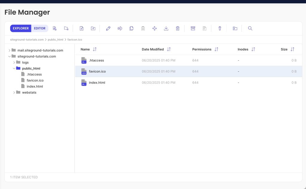Image resolution: width=306 pixels, height=189 pixels.
Task: Select the favicon.ico file name in list
Action: pyautogui.click(x=97, y=71)
